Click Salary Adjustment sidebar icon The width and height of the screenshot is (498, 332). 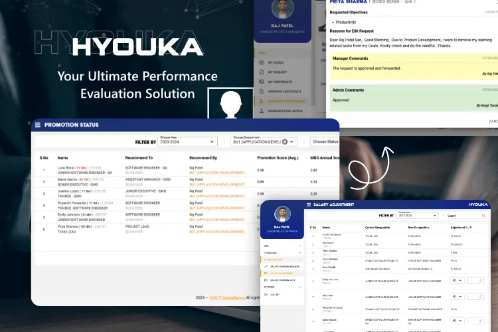click(x=266, y=273)
